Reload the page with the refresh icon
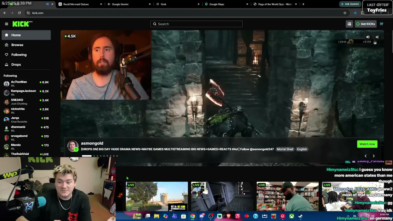Image resolution: width=393 pixels, height=221 pixels. point(19,13)
